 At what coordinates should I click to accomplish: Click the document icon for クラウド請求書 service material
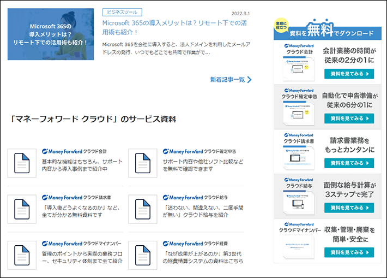coord(22,209)
